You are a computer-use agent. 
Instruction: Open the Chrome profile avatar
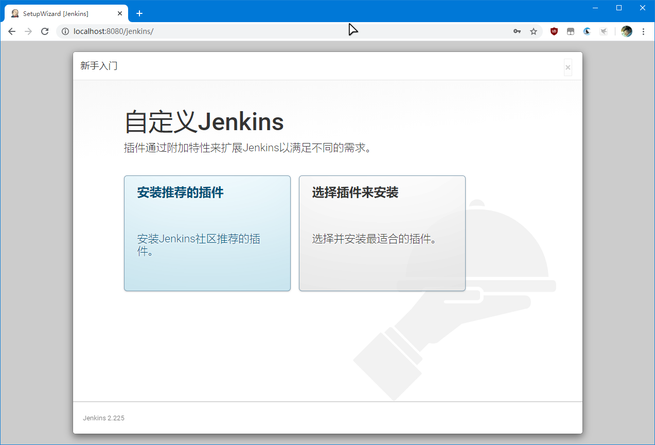click(x=627, y=31)
